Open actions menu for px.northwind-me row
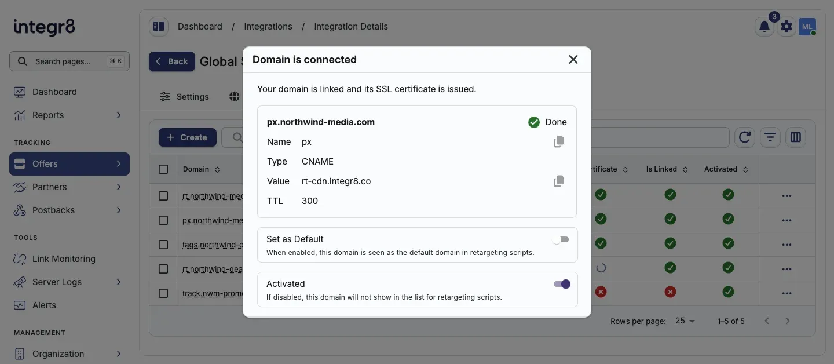The image size is (834, 364). point(787,220)
